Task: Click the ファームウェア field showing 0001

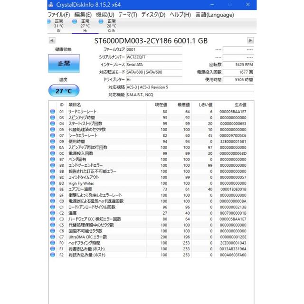Action: click(154, 49)
